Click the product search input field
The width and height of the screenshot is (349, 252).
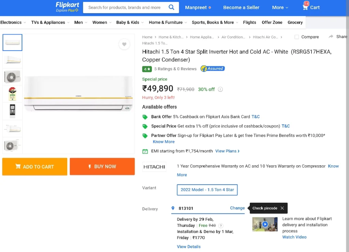126,7
